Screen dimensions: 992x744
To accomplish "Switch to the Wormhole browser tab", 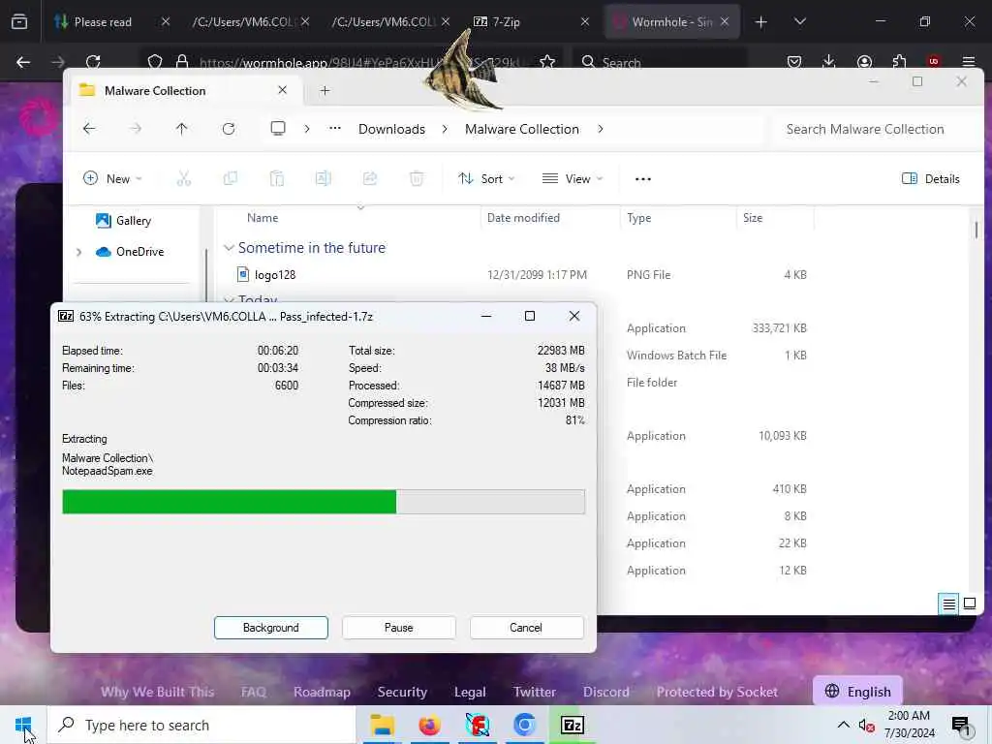I will coord(672,22).
